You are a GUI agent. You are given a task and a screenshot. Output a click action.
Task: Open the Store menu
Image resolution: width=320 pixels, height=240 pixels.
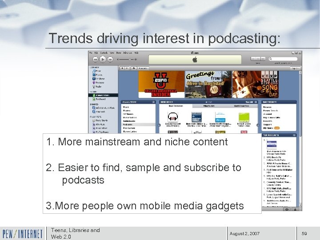click(119, 52)
